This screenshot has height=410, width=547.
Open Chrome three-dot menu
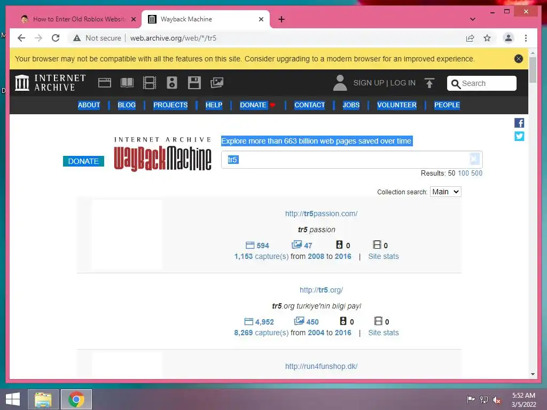(x=526, y=38)
